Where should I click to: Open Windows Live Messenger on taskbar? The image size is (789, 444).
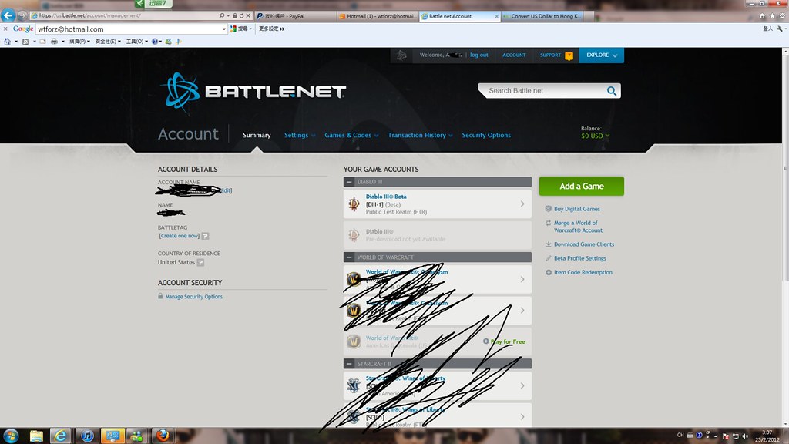[137, 436]
